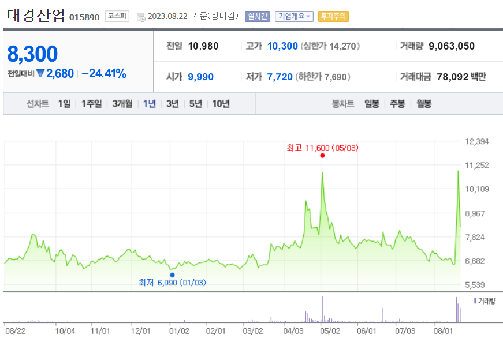Select the 1년 line chart tab

click(x=149, y=103)
